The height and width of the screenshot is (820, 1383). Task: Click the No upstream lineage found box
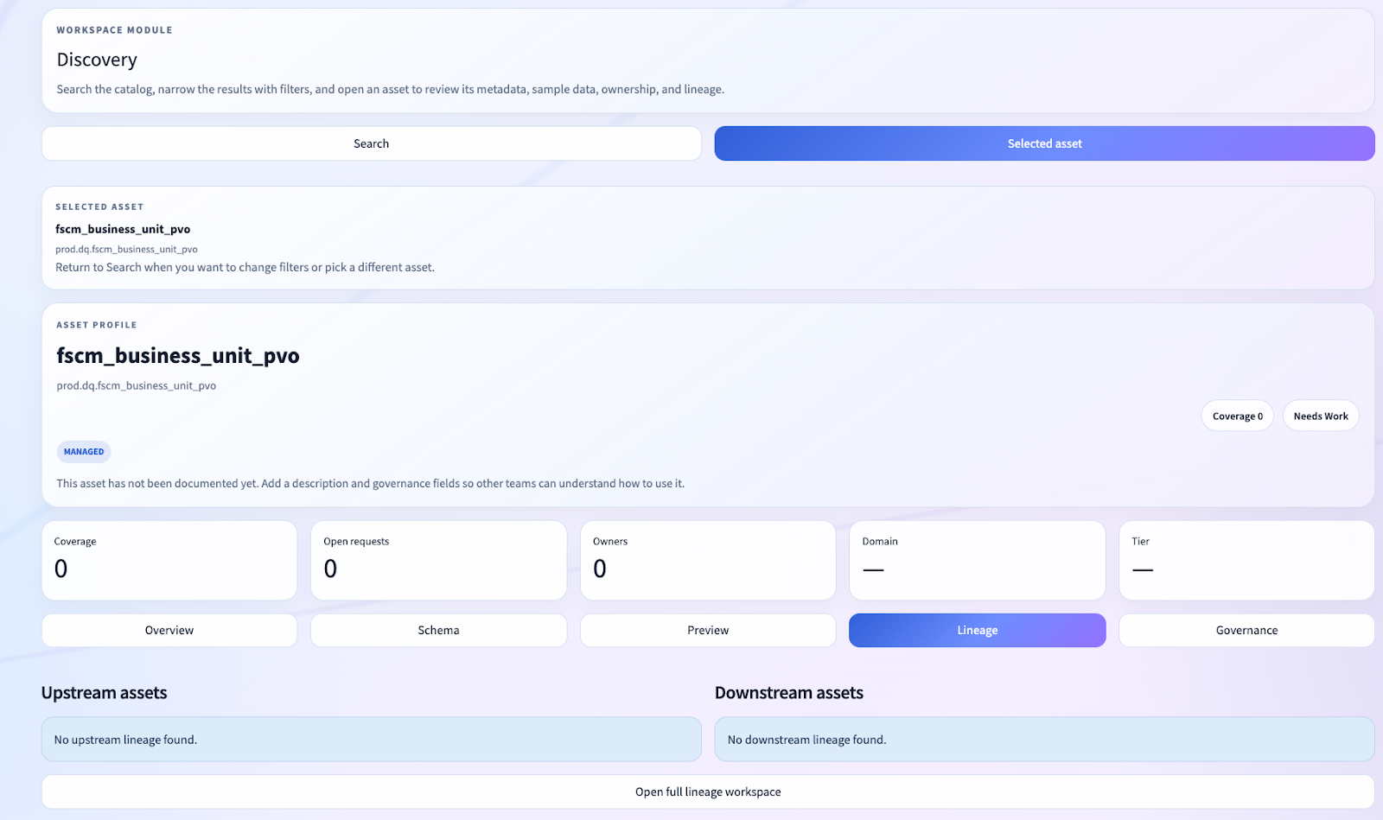coord(371,740)
